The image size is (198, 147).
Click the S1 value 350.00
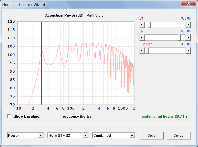pyautogui.click(x=186, y=18)
